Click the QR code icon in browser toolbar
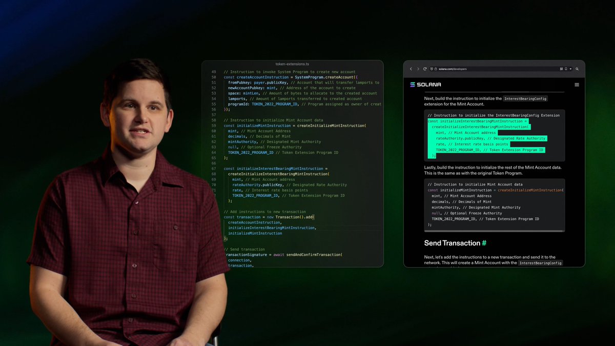The width and height of the screenshot is (615, 346). point(562,69)
